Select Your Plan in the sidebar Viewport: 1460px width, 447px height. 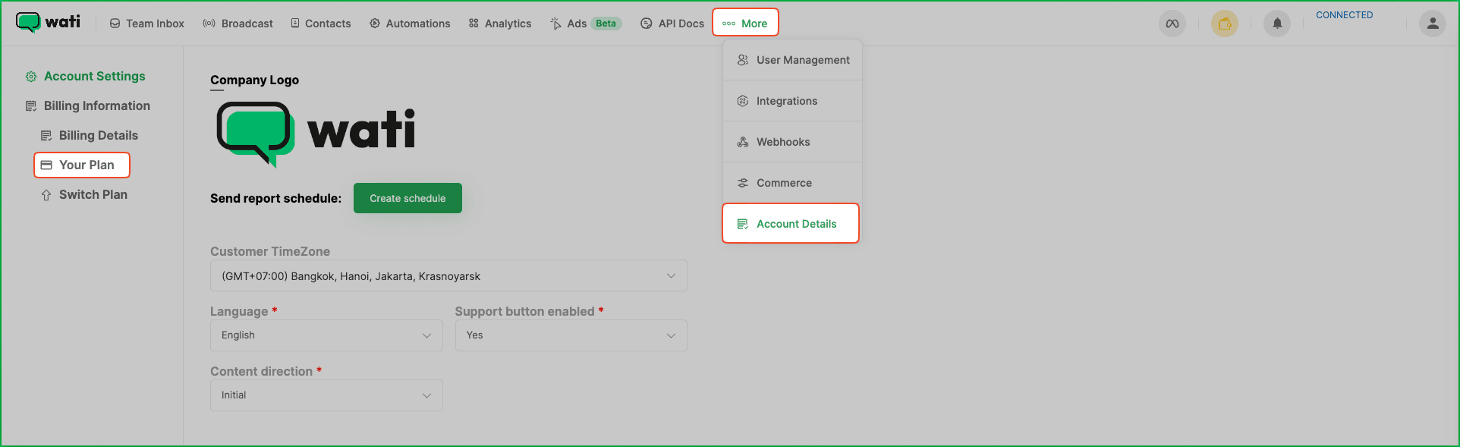pyautogui.click(x=82, y=165)
